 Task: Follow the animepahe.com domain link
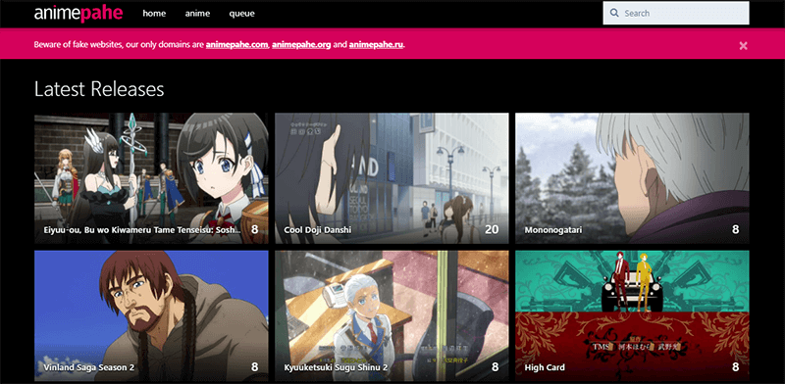point(237,44)
